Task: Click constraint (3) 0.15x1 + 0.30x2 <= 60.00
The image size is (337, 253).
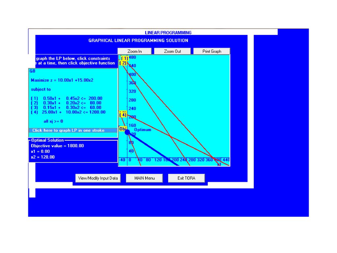Action: point(66,107)
